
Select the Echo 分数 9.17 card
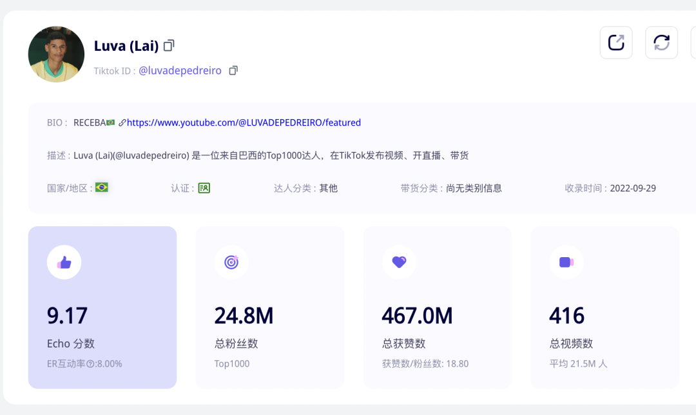coord(102,307)
